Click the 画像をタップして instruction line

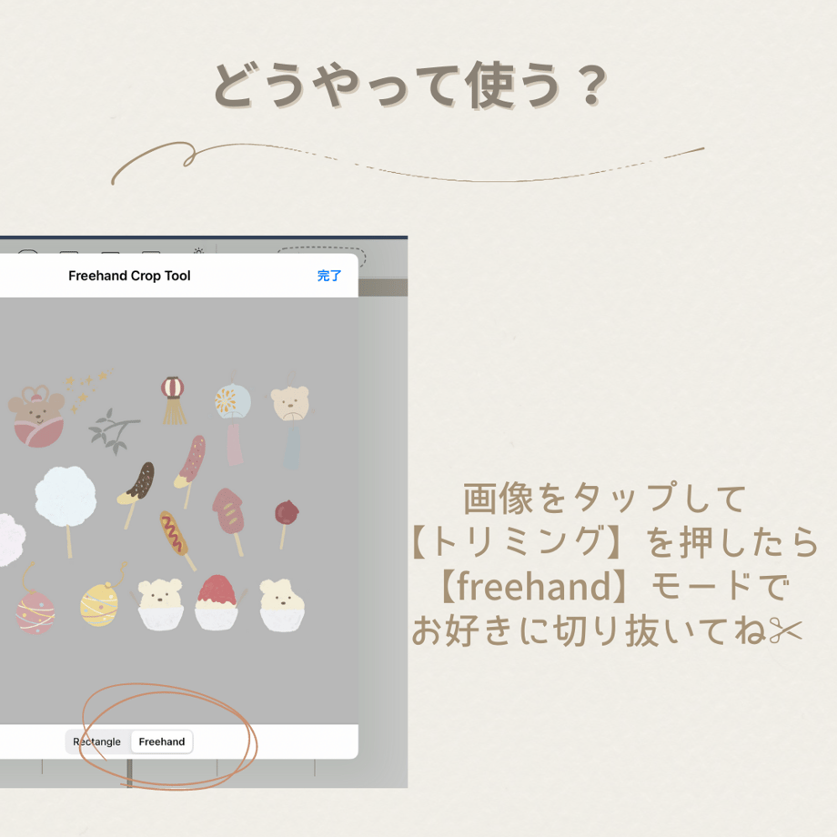tap(604, 498)
